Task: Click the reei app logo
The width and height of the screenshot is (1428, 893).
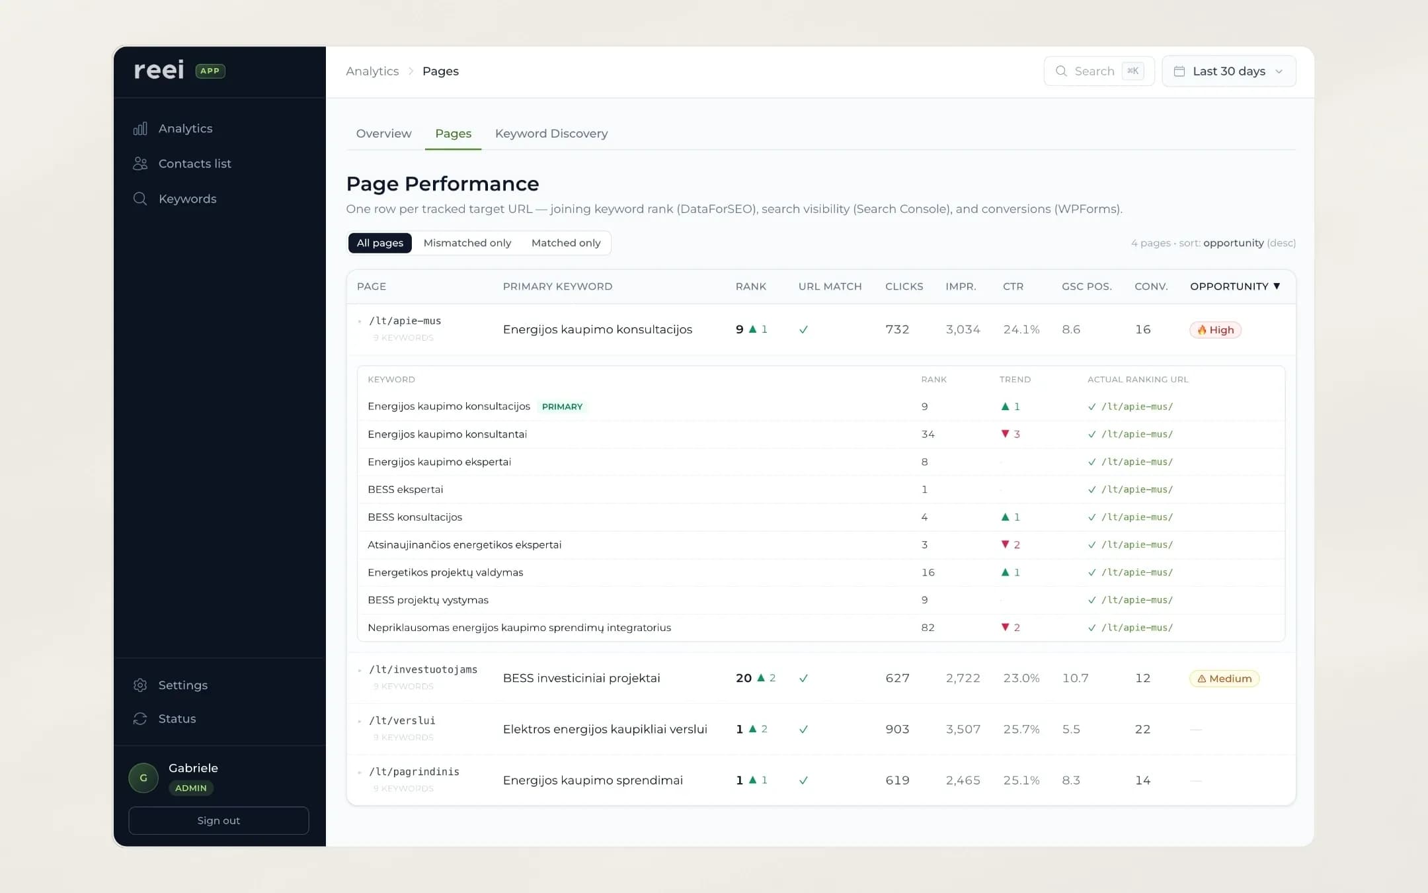Action: [x=159, y=70]
